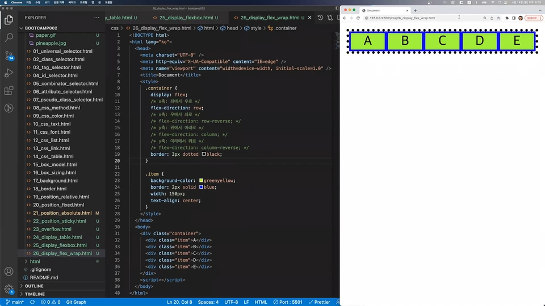Open 01_universal_selector.html in explorer
The image size is (545, 306).
click(x=62, y=51)
